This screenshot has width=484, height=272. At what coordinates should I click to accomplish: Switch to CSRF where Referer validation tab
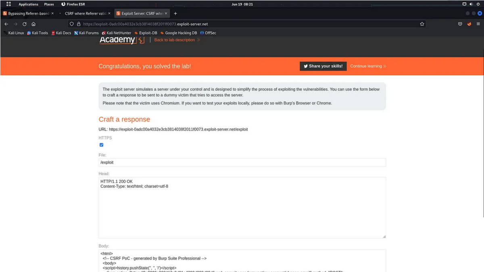[x=85, y=13]
